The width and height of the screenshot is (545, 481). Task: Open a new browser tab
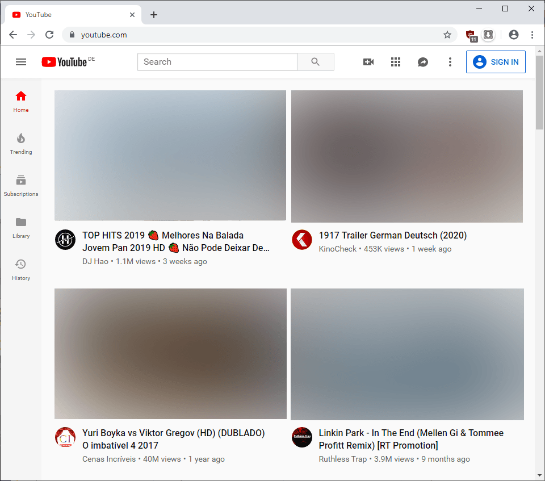click(x=153, y=14)
